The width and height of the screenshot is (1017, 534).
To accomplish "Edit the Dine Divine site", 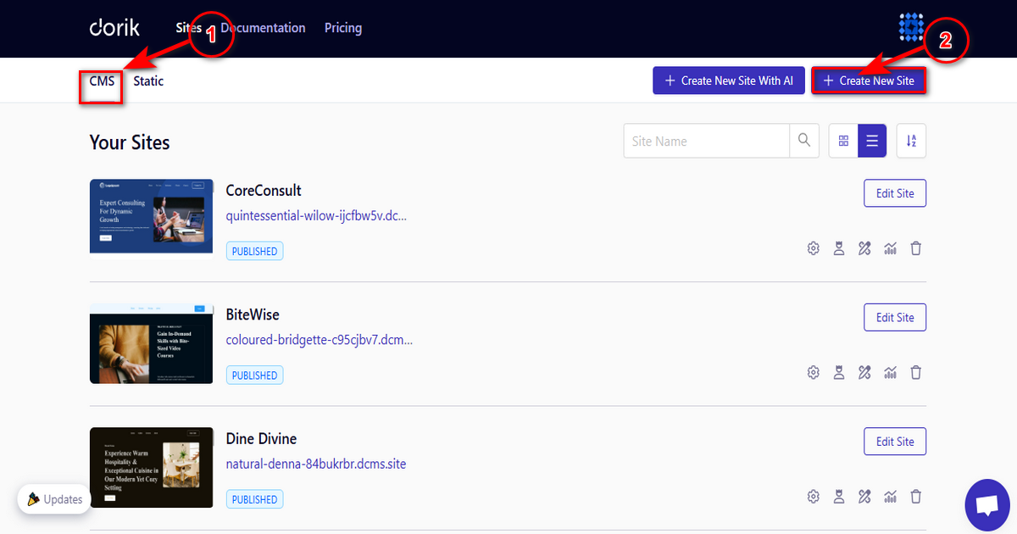I will (895, 442).
